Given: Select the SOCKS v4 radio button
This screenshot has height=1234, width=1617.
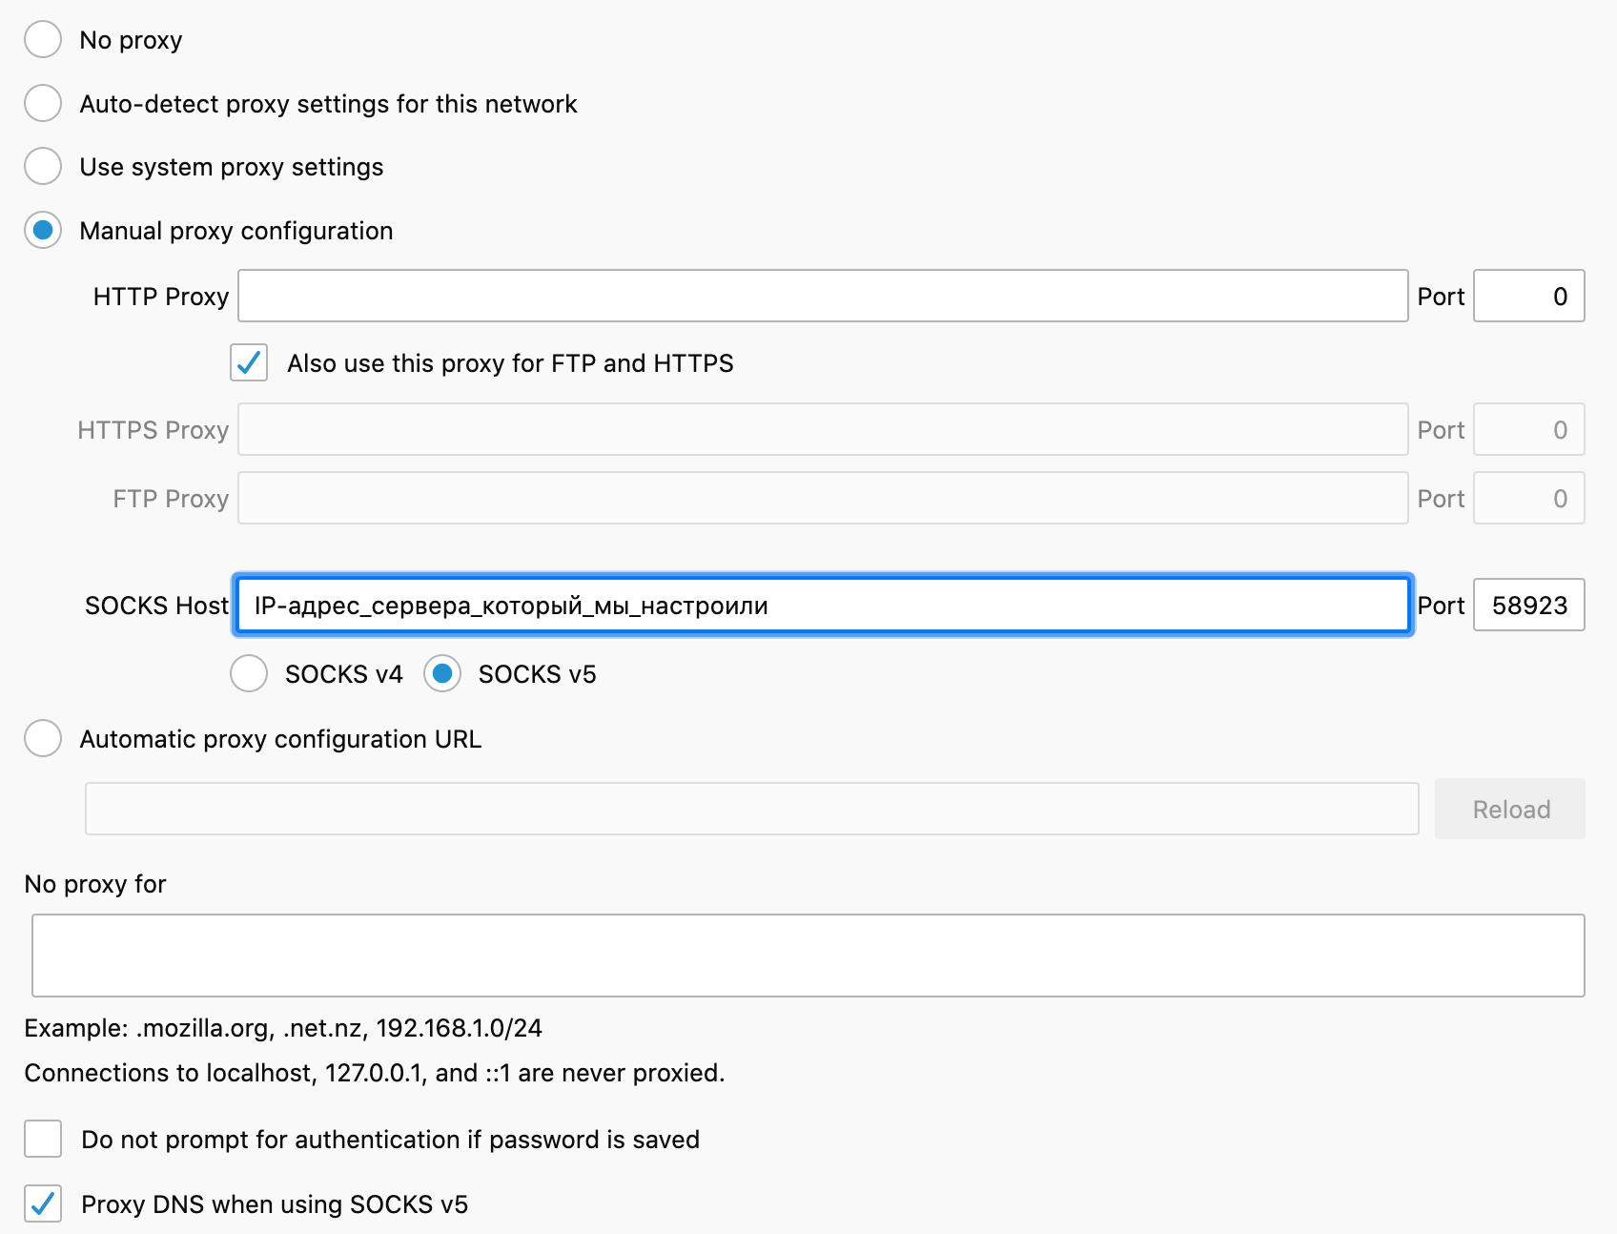Looking at the screenshot, I should tap(249, 673).
